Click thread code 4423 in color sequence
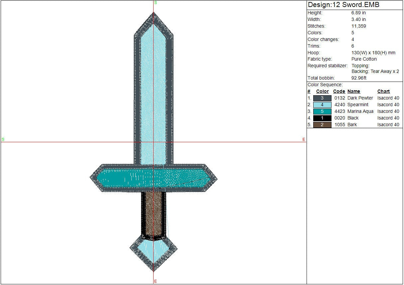The width and height of the screenshot is (404, 285). pyautogui.click(x=339, y=112)
